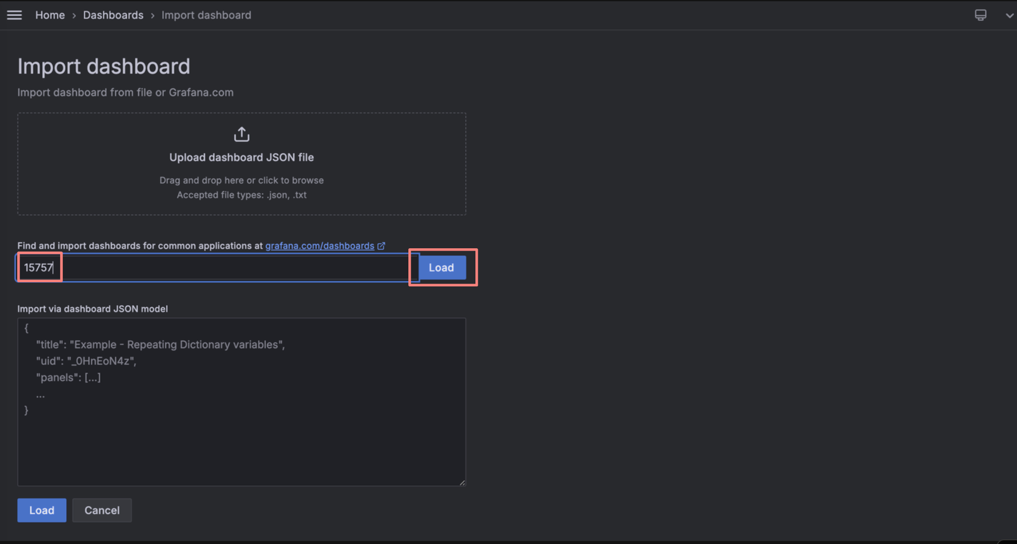Cancel the dashboard import
The width and height of the screenshot is (1017, 544).
[102, 510]
